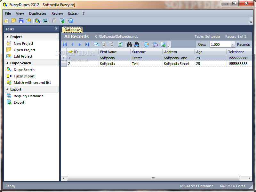Sort by the First Name column header
Viewport: 256px width, 192px height.
click(115, 52)
